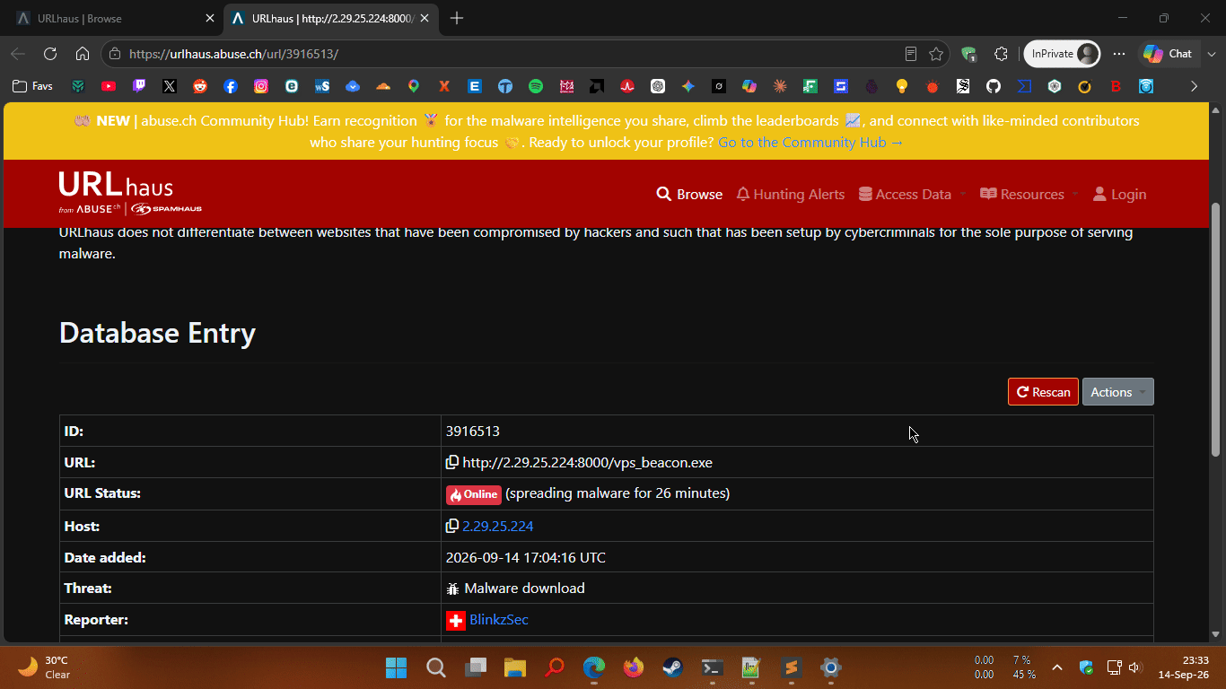
Task: Open the YouTube bookmark
Action: point(109,86)
